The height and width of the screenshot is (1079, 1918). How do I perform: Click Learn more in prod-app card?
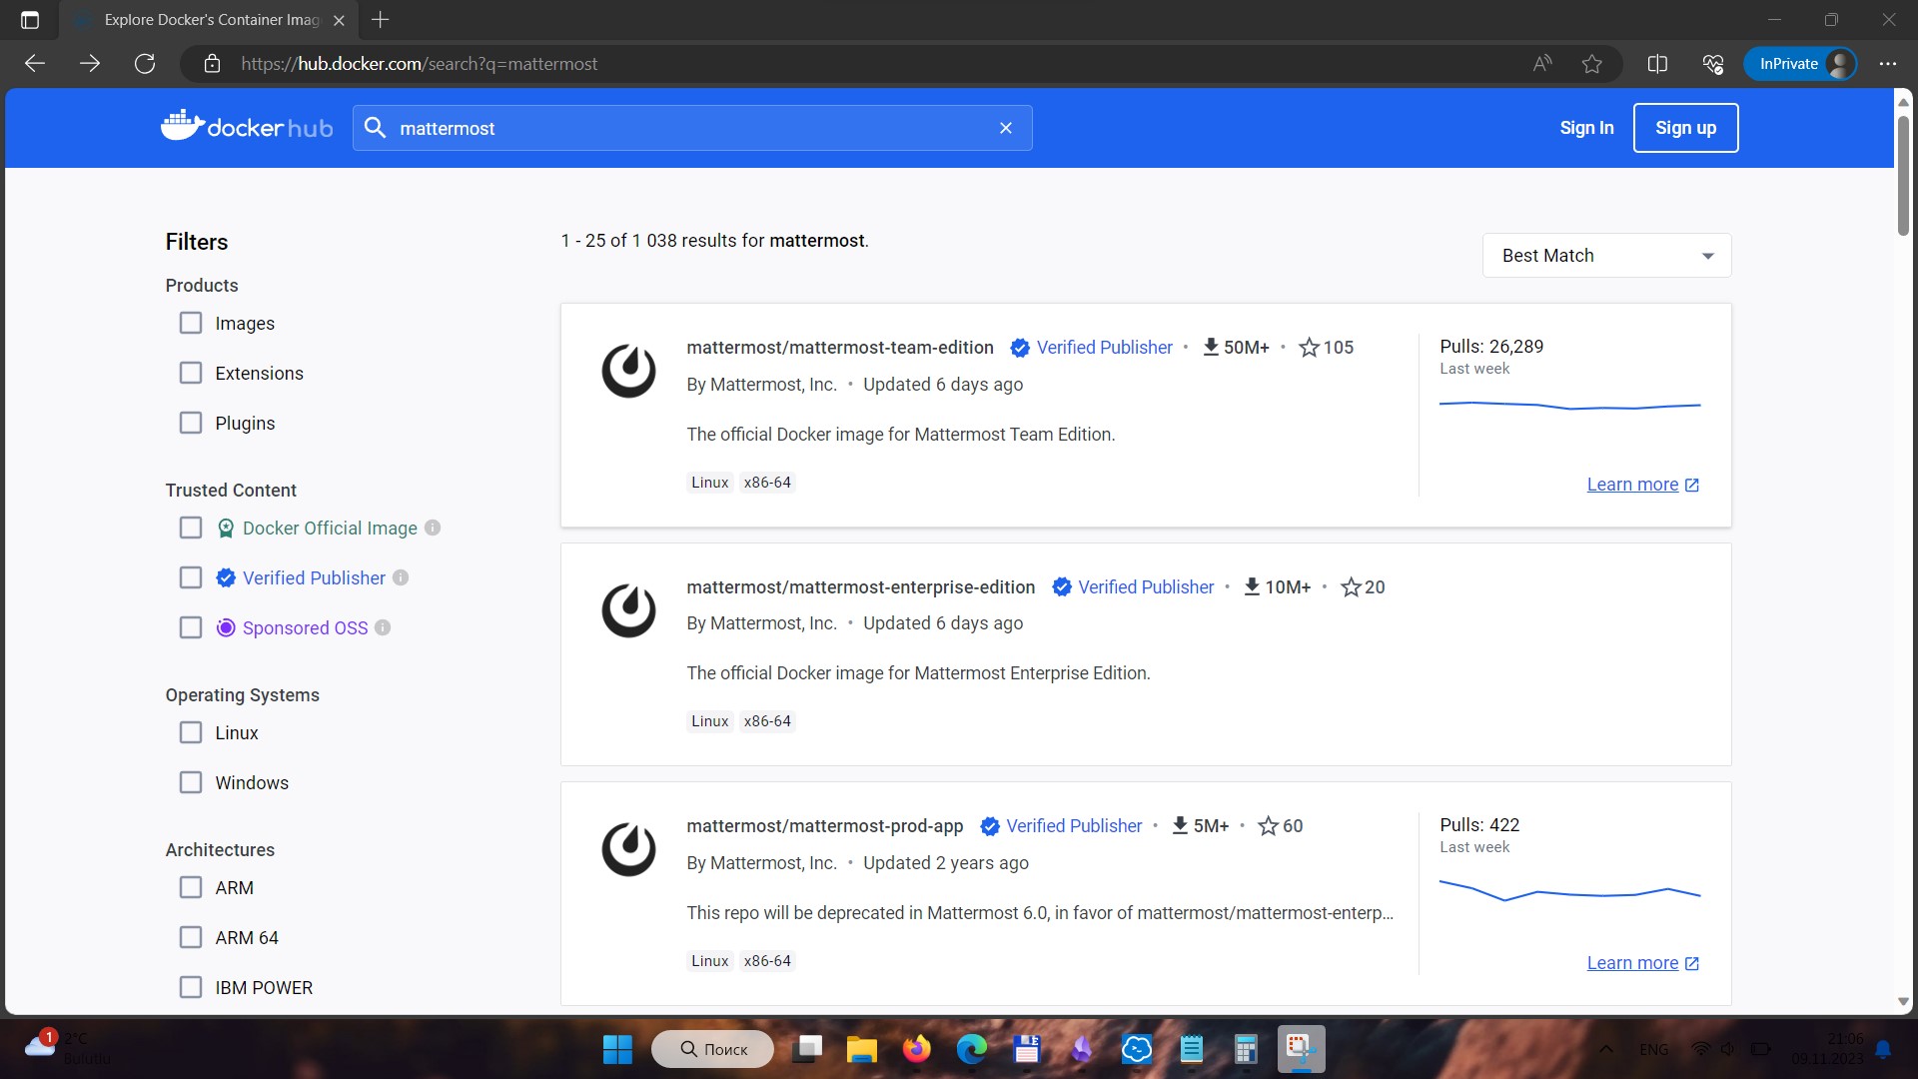click(1642, 963)
